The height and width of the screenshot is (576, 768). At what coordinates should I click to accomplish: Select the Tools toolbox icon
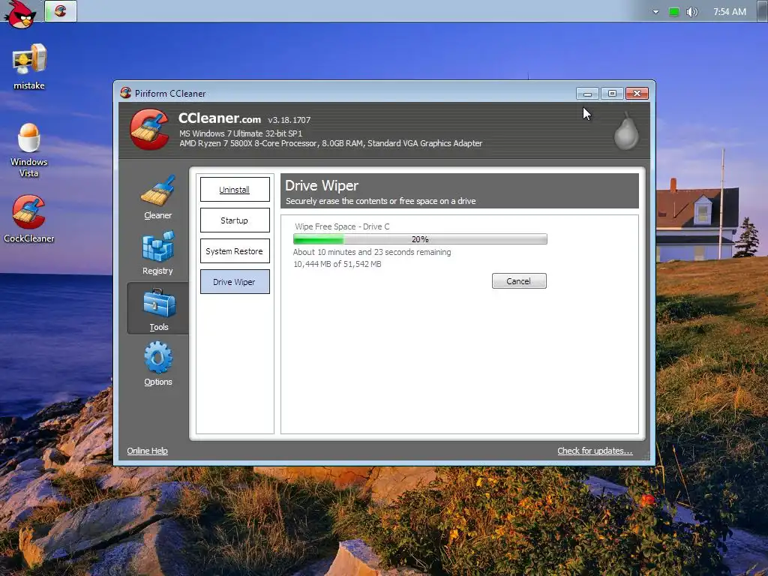158,303
